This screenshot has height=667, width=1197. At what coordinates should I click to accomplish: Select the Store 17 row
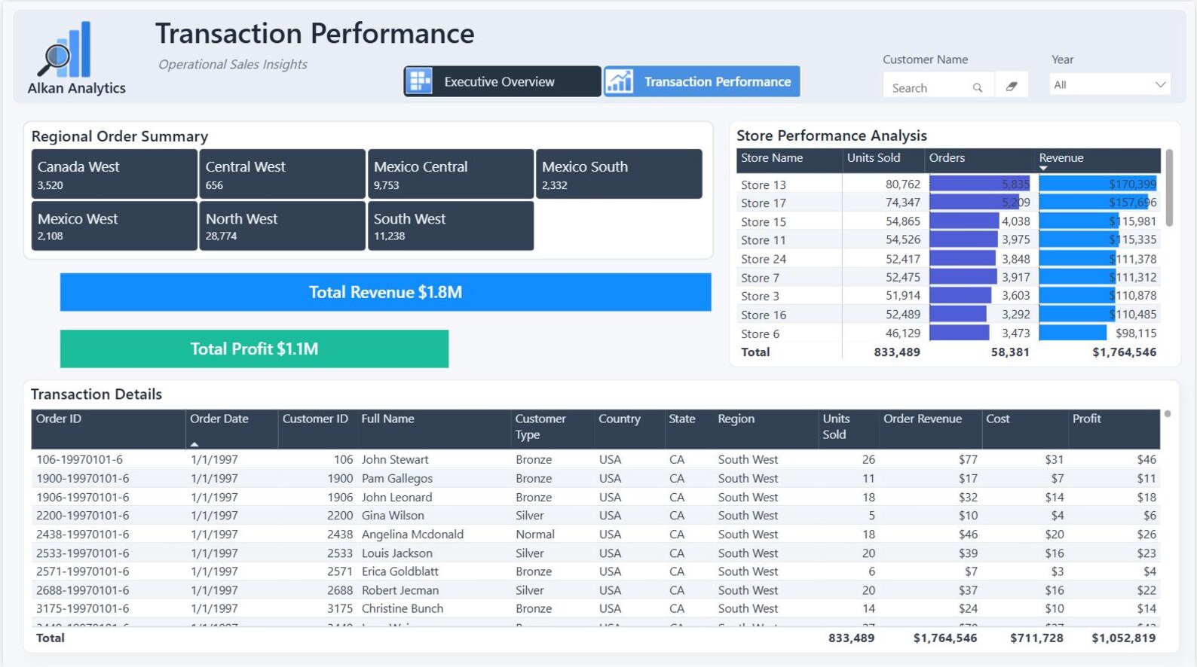948,203
